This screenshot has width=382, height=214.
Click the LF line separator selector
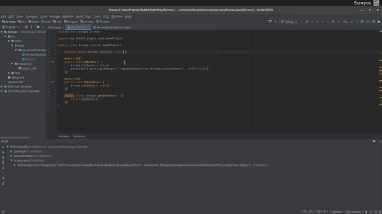coord(312,212)
